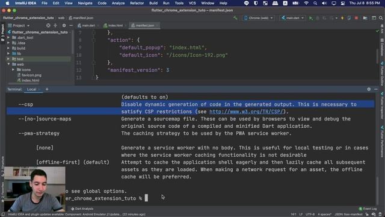Open the w3.org CSP link in terminal
Image resolution: width=385 pixels, height=217 pixels.
coord(246,112)
